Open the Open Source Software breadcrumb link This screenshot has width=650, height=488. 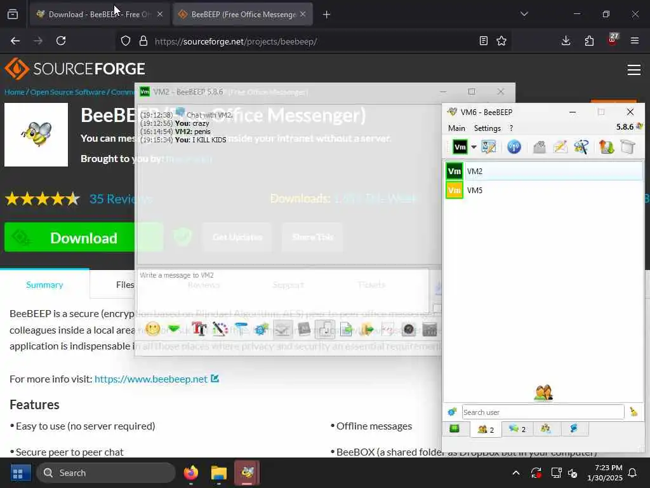click(x=68, y=92)
